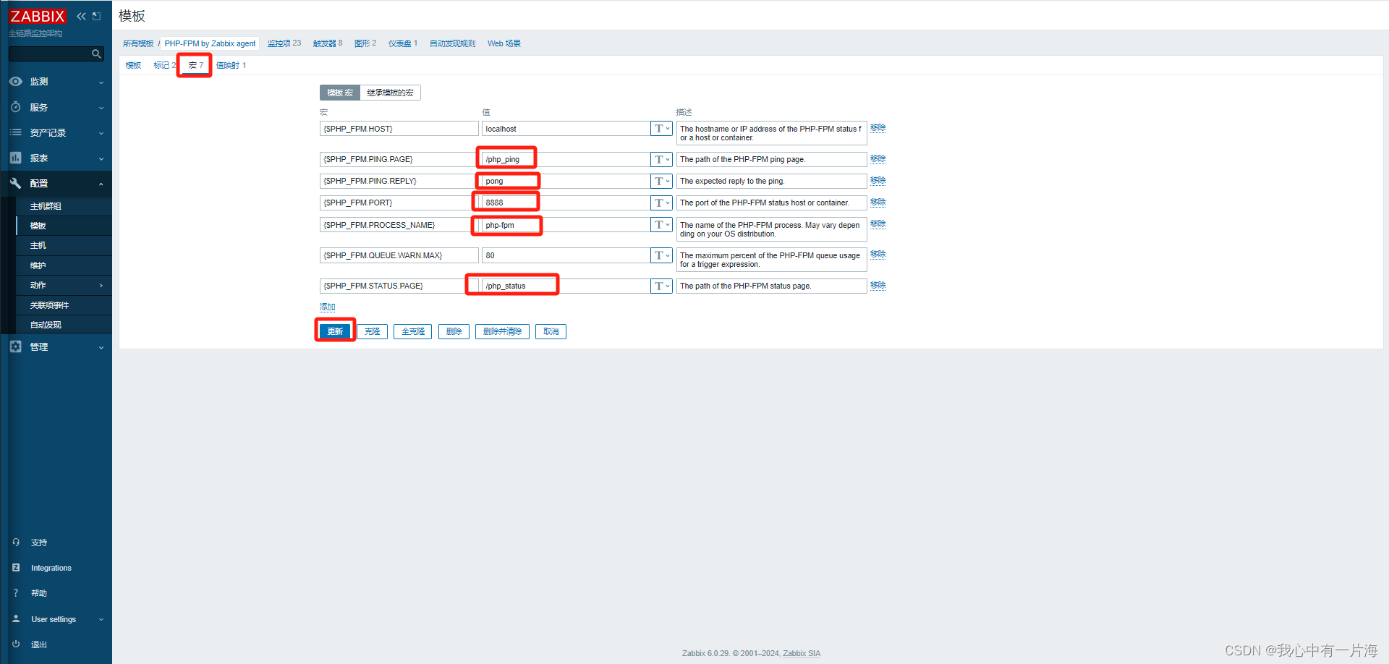This screenshot has width=1389, height=664.
Task: Click the 报表 chart icon
Action: pos(15,158)
